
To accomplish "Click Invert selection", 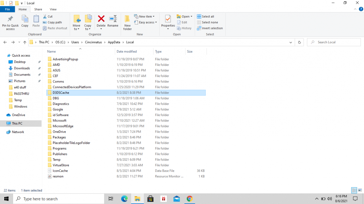I will point(210,28).
